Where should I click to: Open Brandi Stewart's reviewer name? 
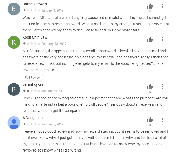click(x=35, y=4)
